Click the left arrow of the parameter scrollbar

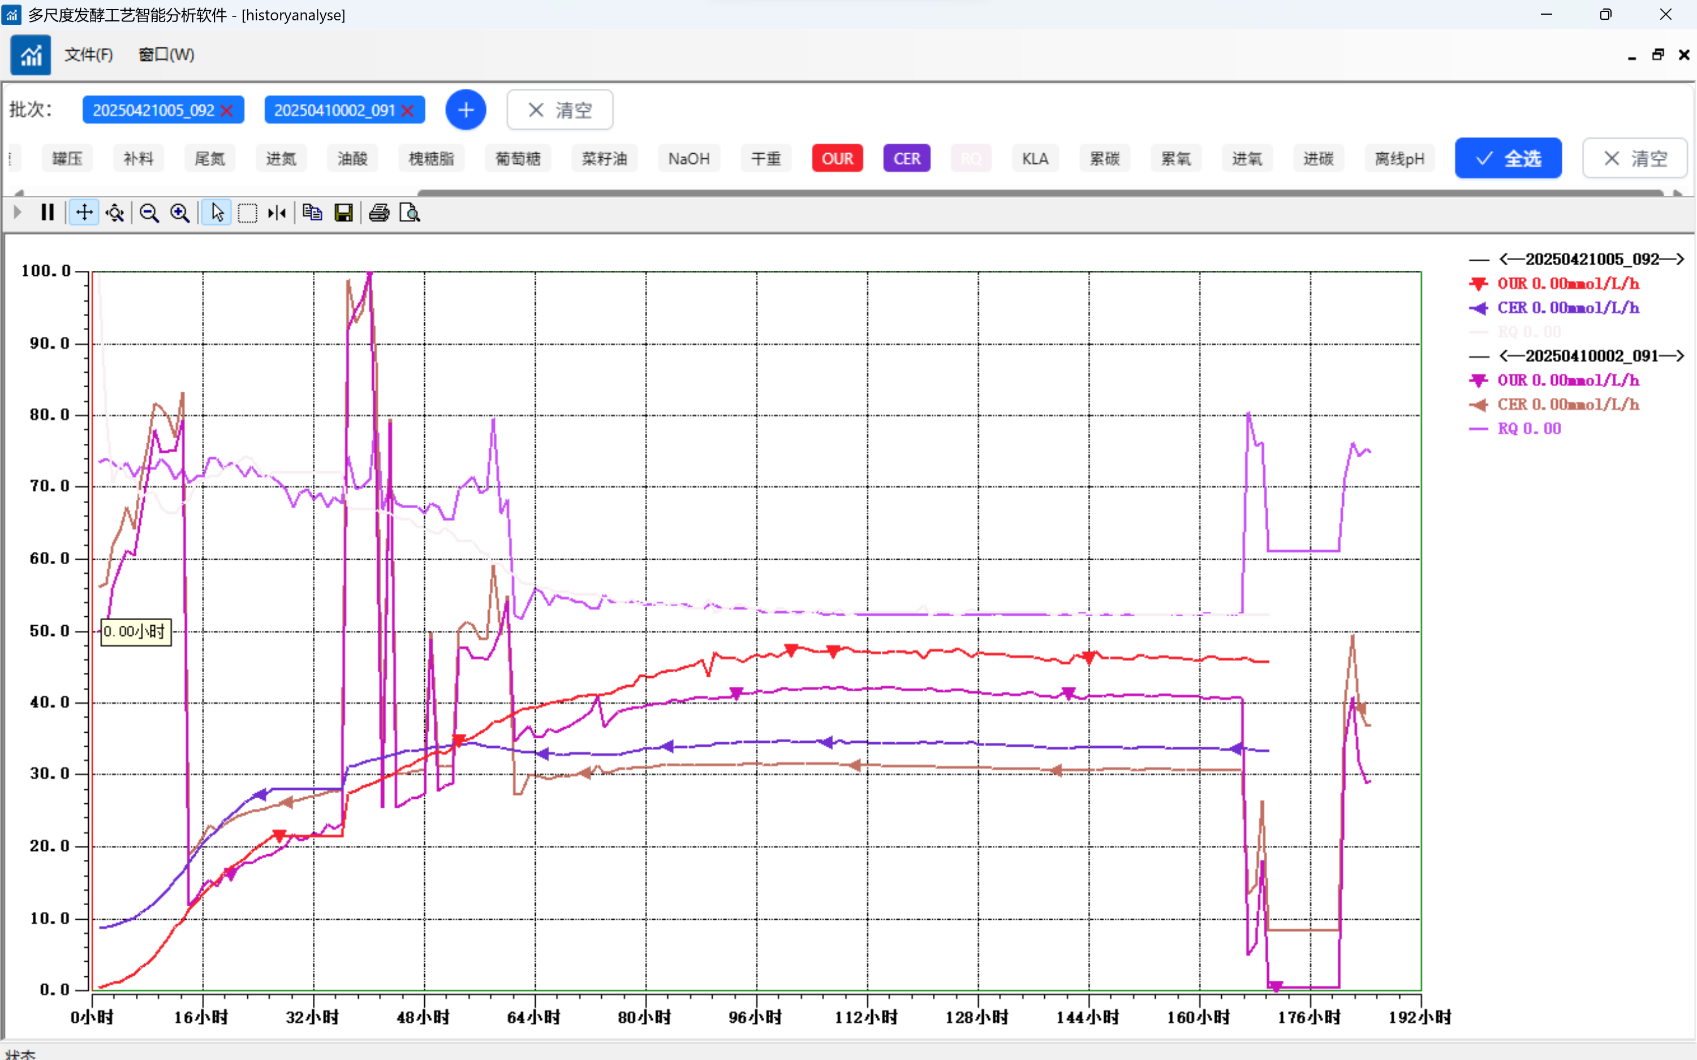point(19,192)
